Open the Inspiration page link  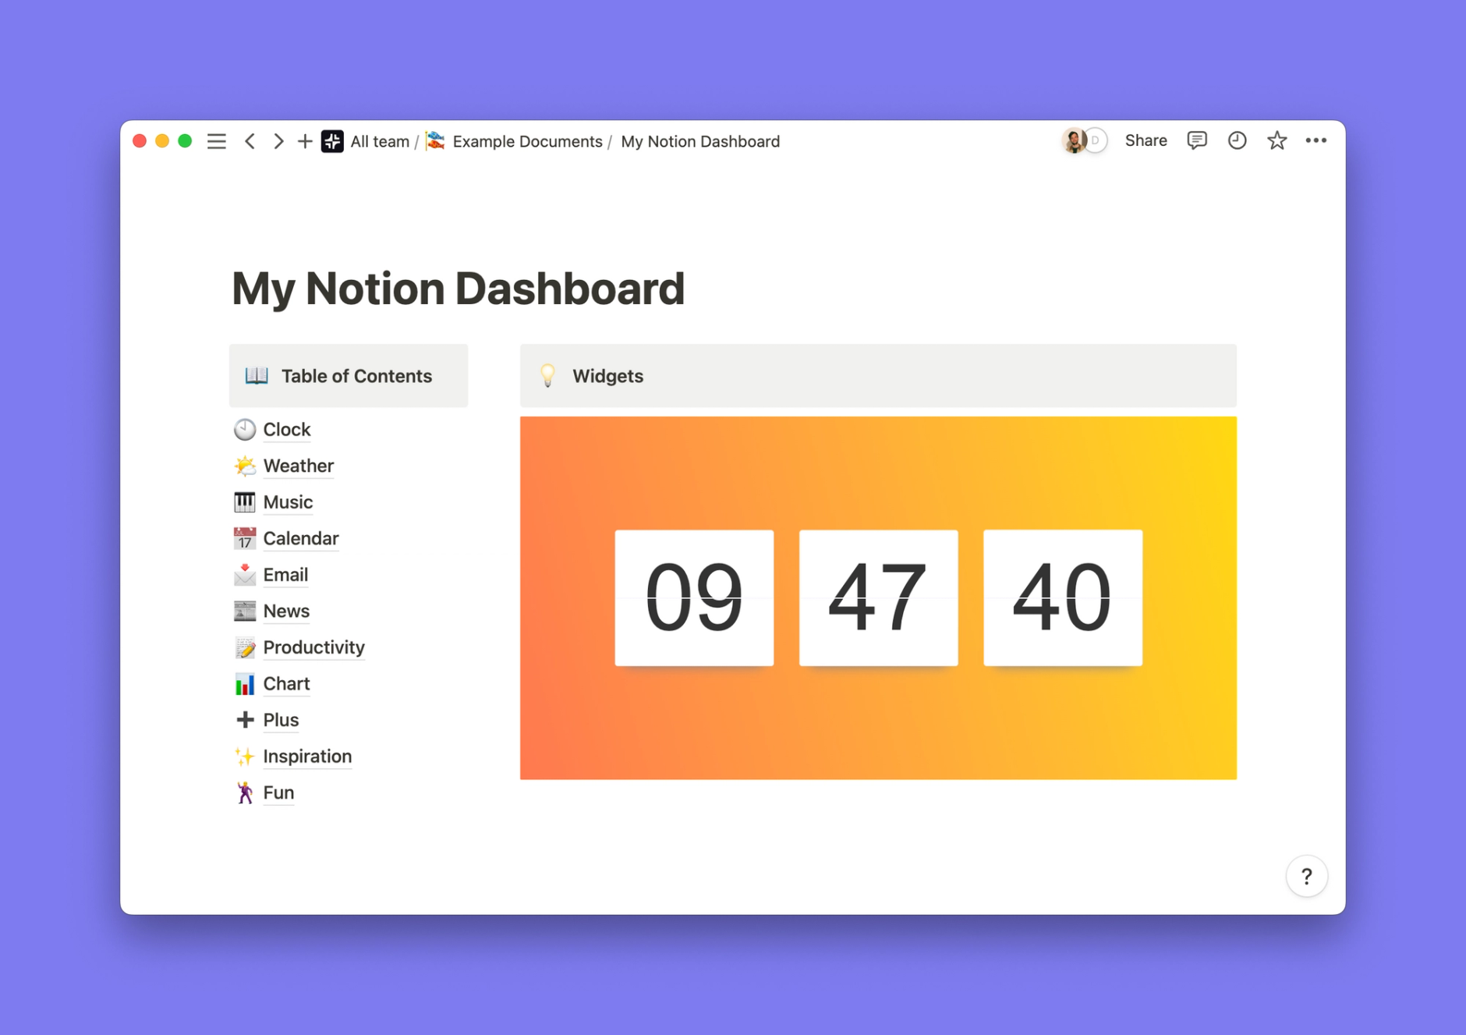[x=307, y=756]
